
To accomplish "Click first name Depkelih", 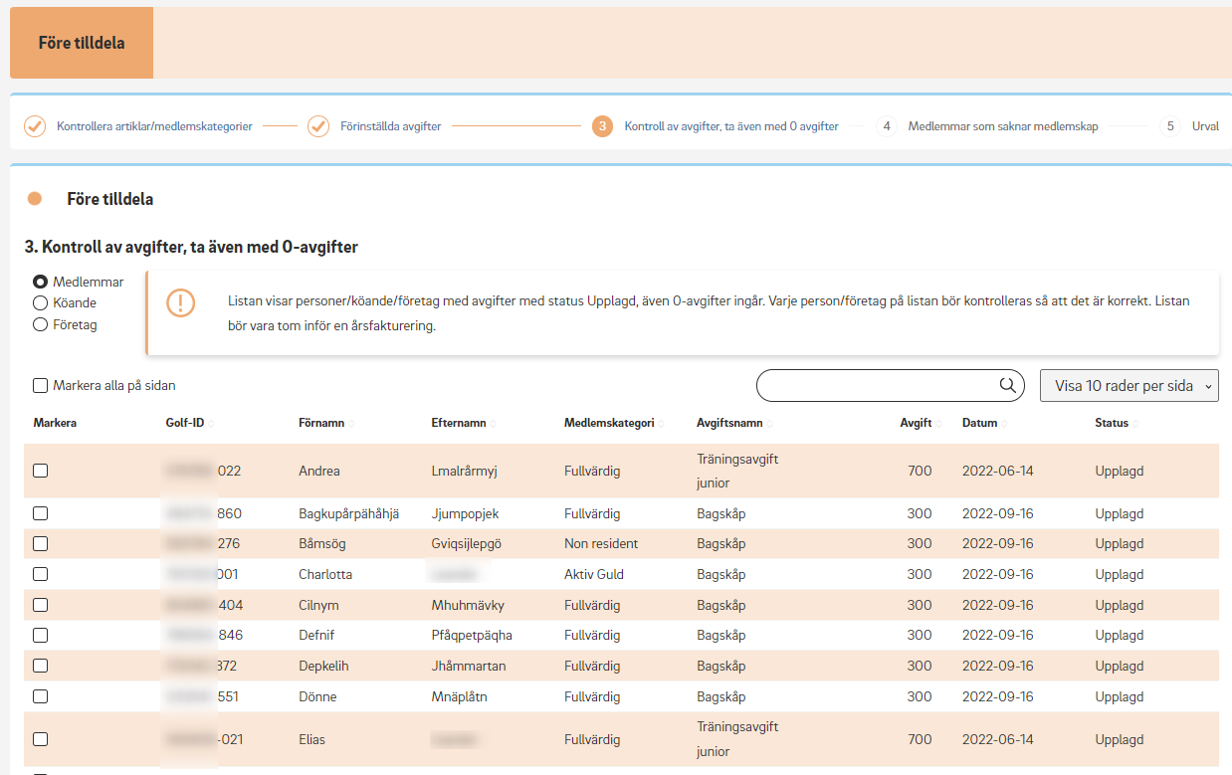I will (x=323, y=666).
